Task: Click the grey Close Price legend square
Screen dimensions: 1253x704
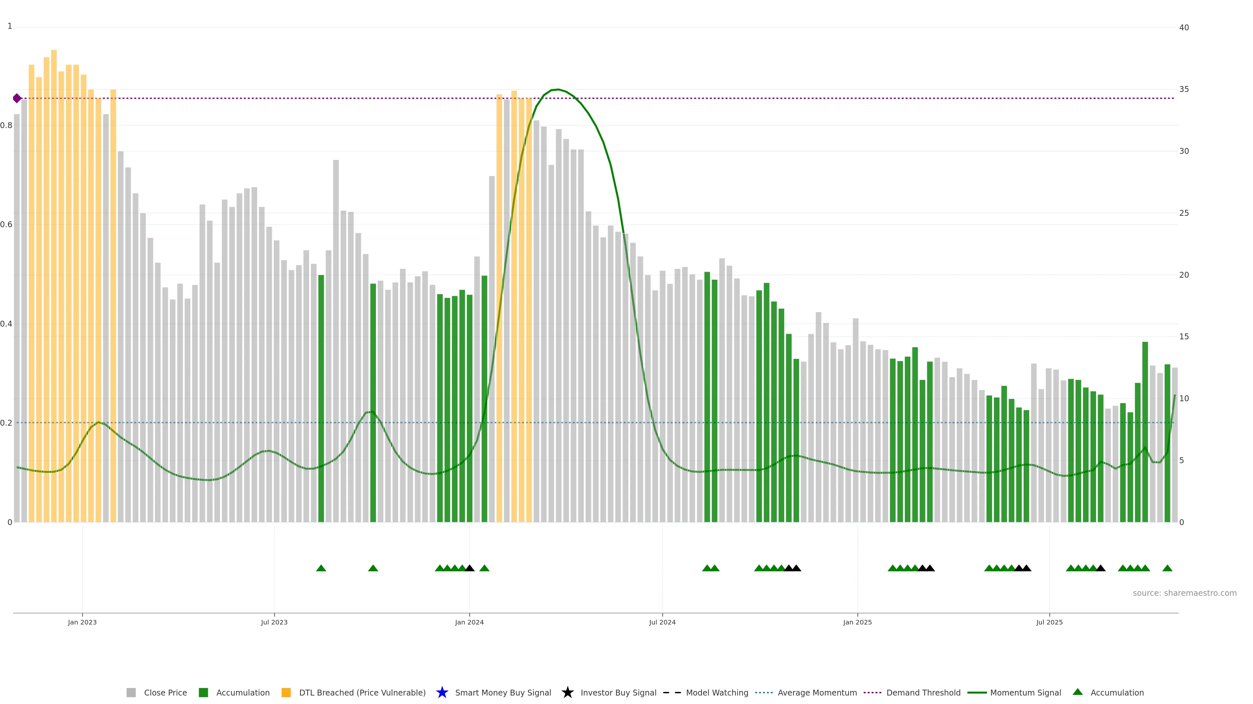Action: tap(131, 692)
